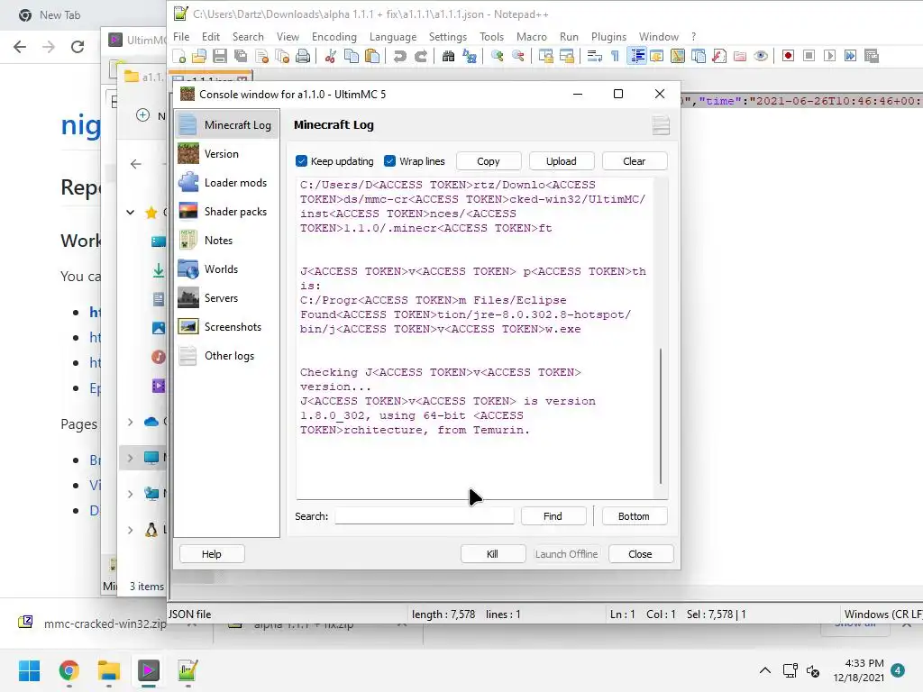The width and height of the screenshot is (923, 692).
Task: Expand the OneDrive cloud item in Explorer tree
Action: point(130,422)
